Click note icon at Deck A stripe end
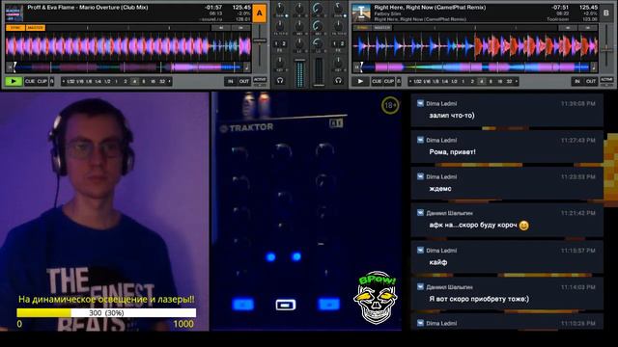 247,67
